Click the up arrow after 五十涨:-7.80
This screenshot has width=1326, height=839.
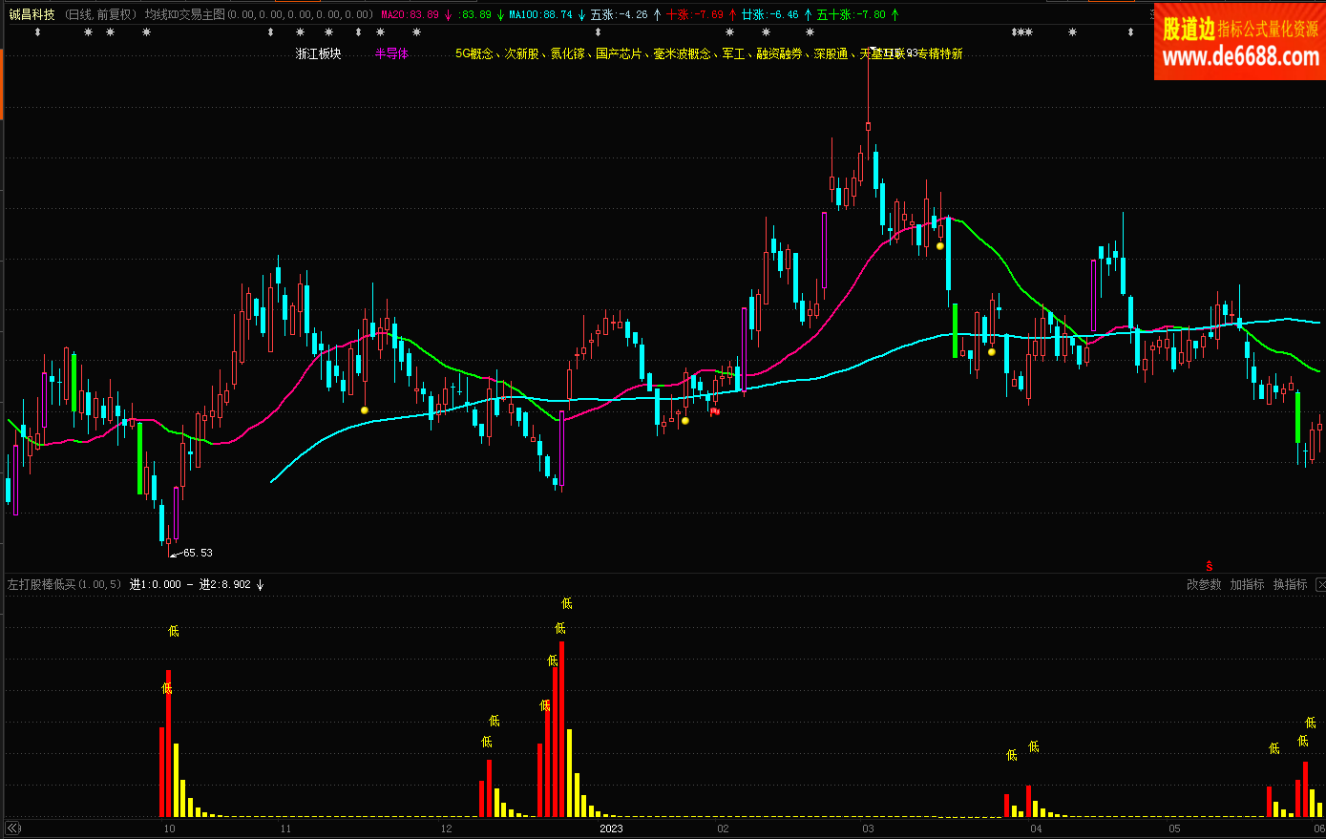tap(895, 14)
